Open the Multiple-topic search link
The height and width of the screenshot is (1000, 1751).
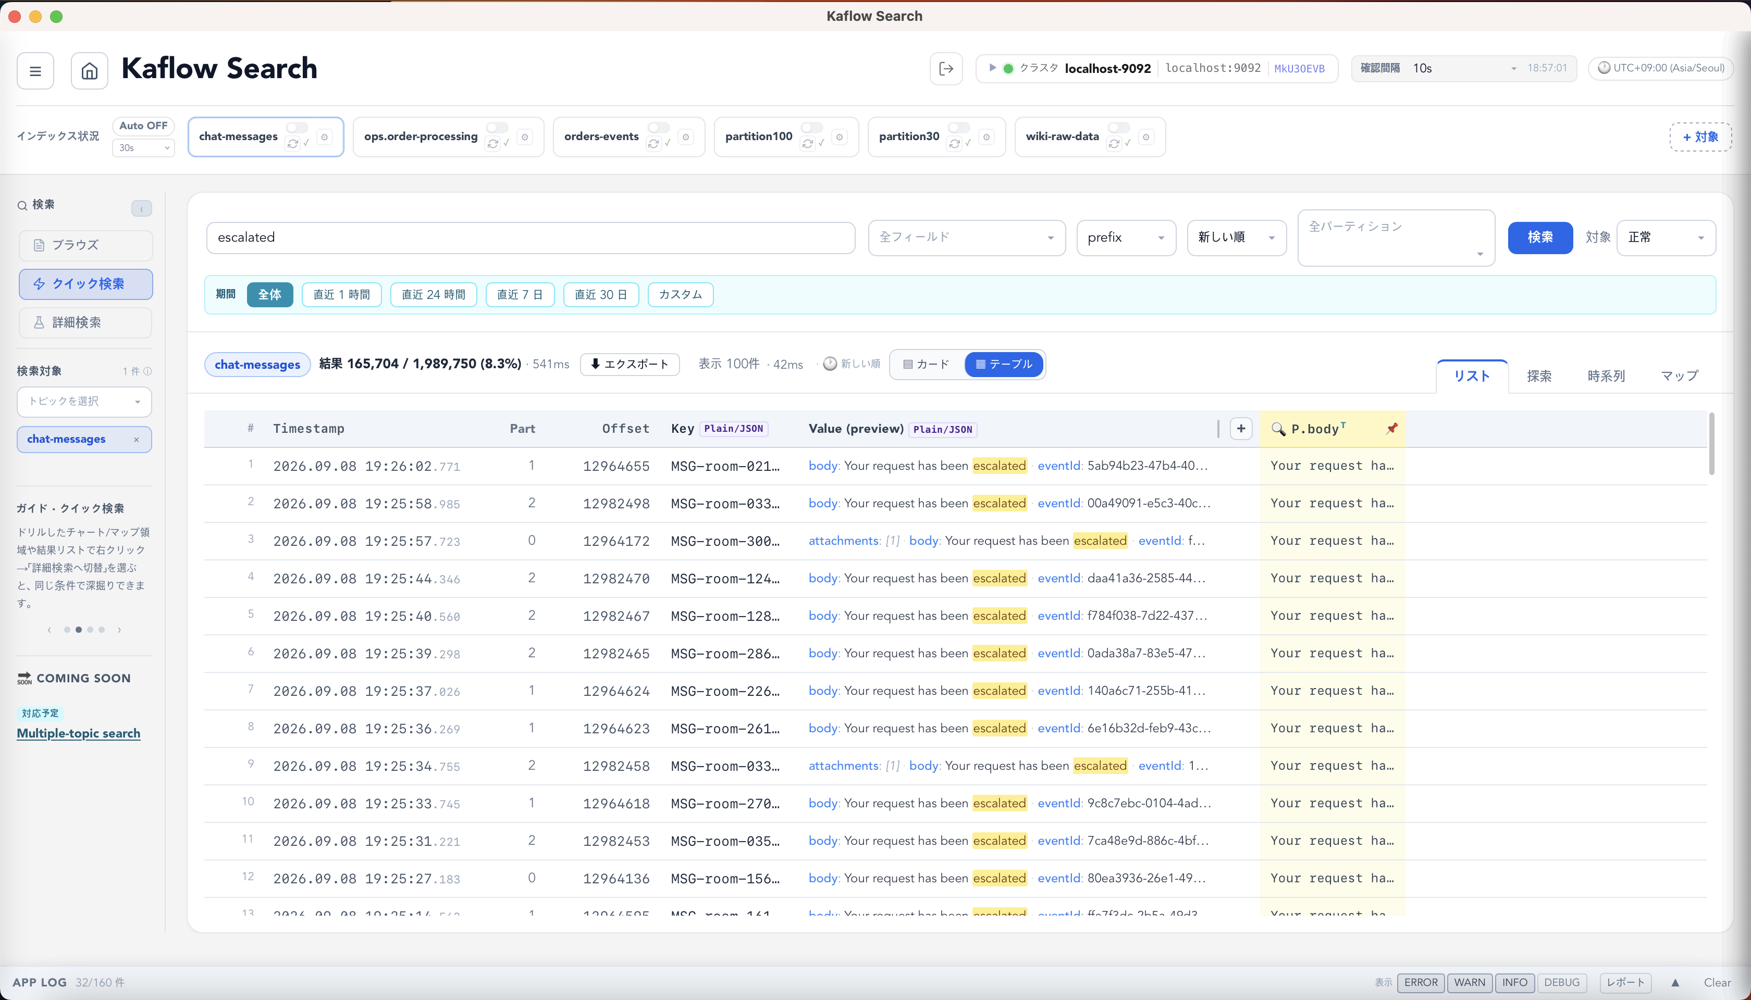[x=78, y=733]
